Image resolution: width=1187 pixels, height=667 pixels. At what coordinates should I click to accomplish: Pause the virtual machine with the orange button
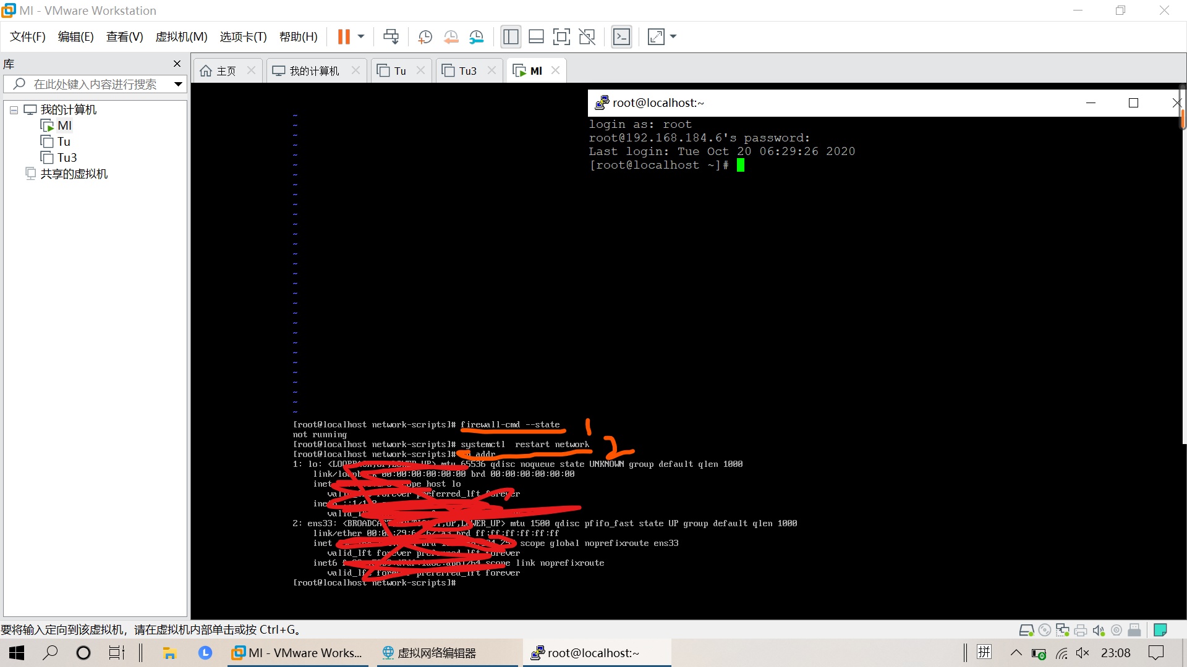pos(344,37)
